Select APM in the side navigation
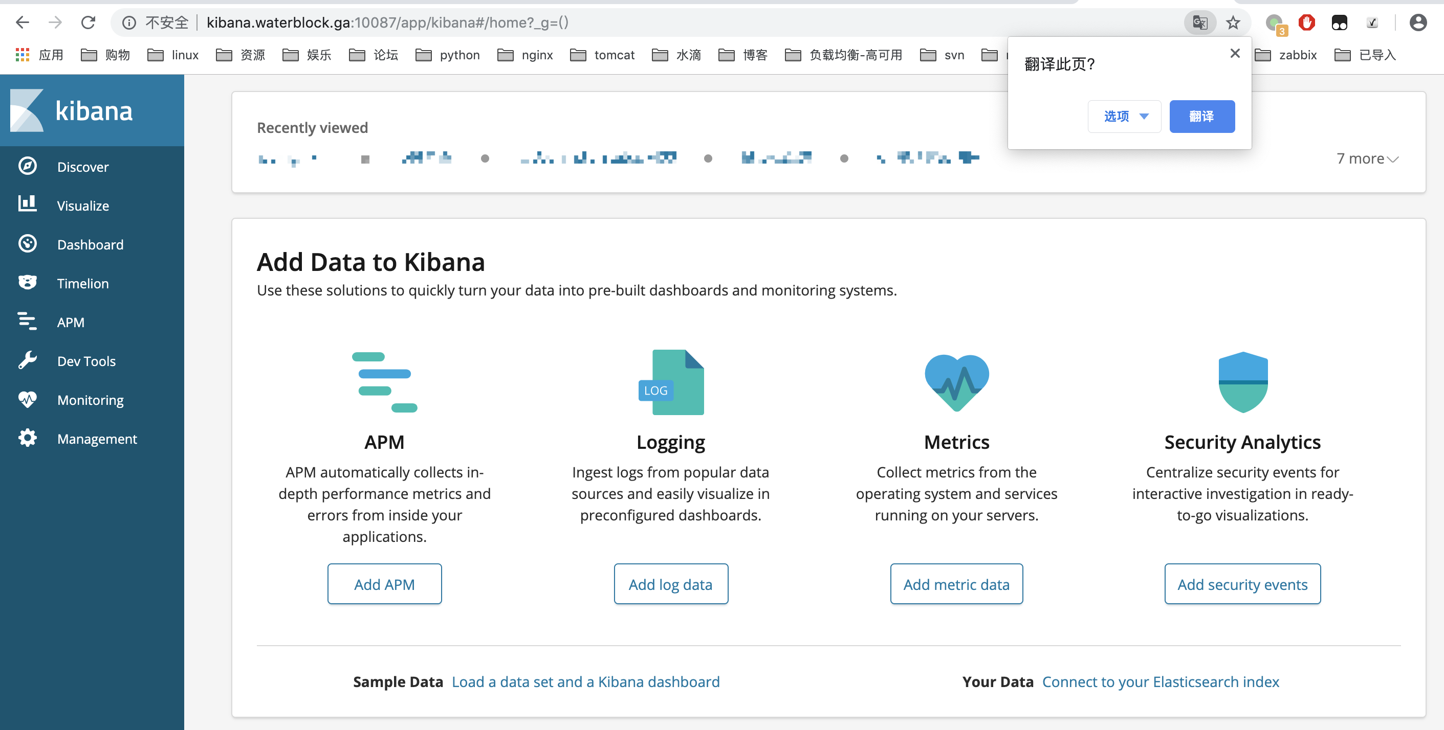 pyautogui.click(x=71, y=322)
